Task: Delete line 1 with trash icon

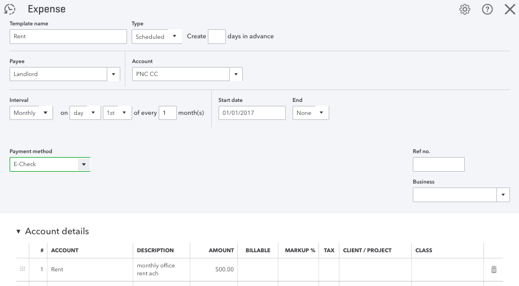Action: point(494,270)
